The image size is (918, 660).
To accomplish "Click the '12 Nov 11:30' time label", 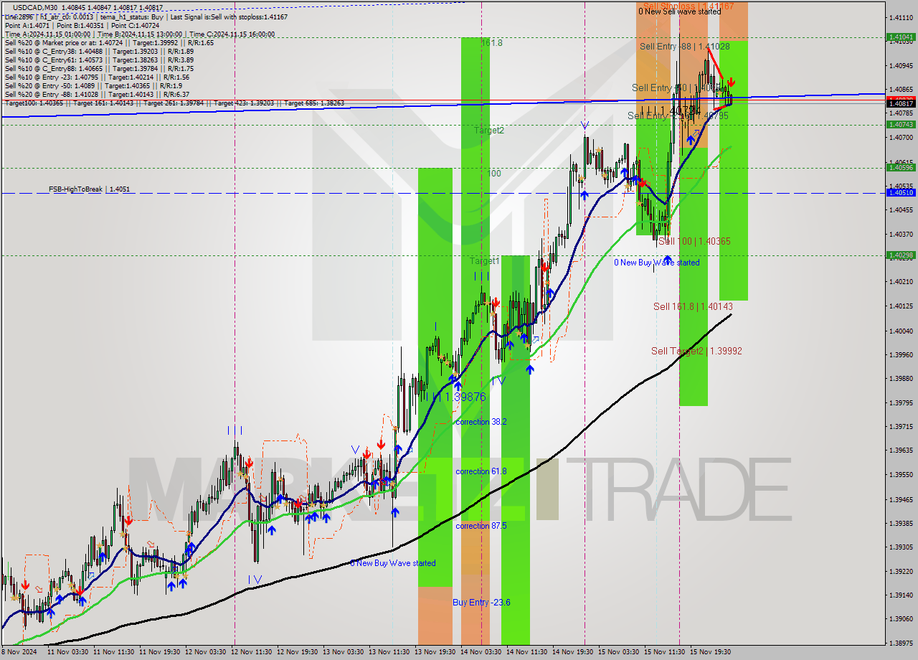I will click(x=251, y=652).
